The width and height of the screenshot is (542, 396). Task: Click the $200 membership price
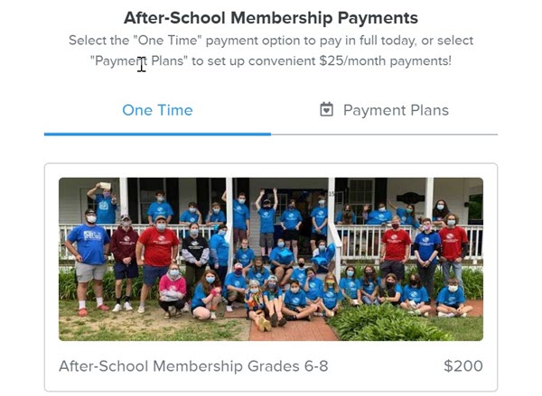[x=463, y=366]
